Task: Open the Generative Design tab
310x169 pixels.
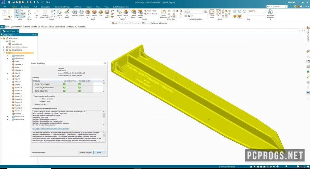Action: pos(62,7)
